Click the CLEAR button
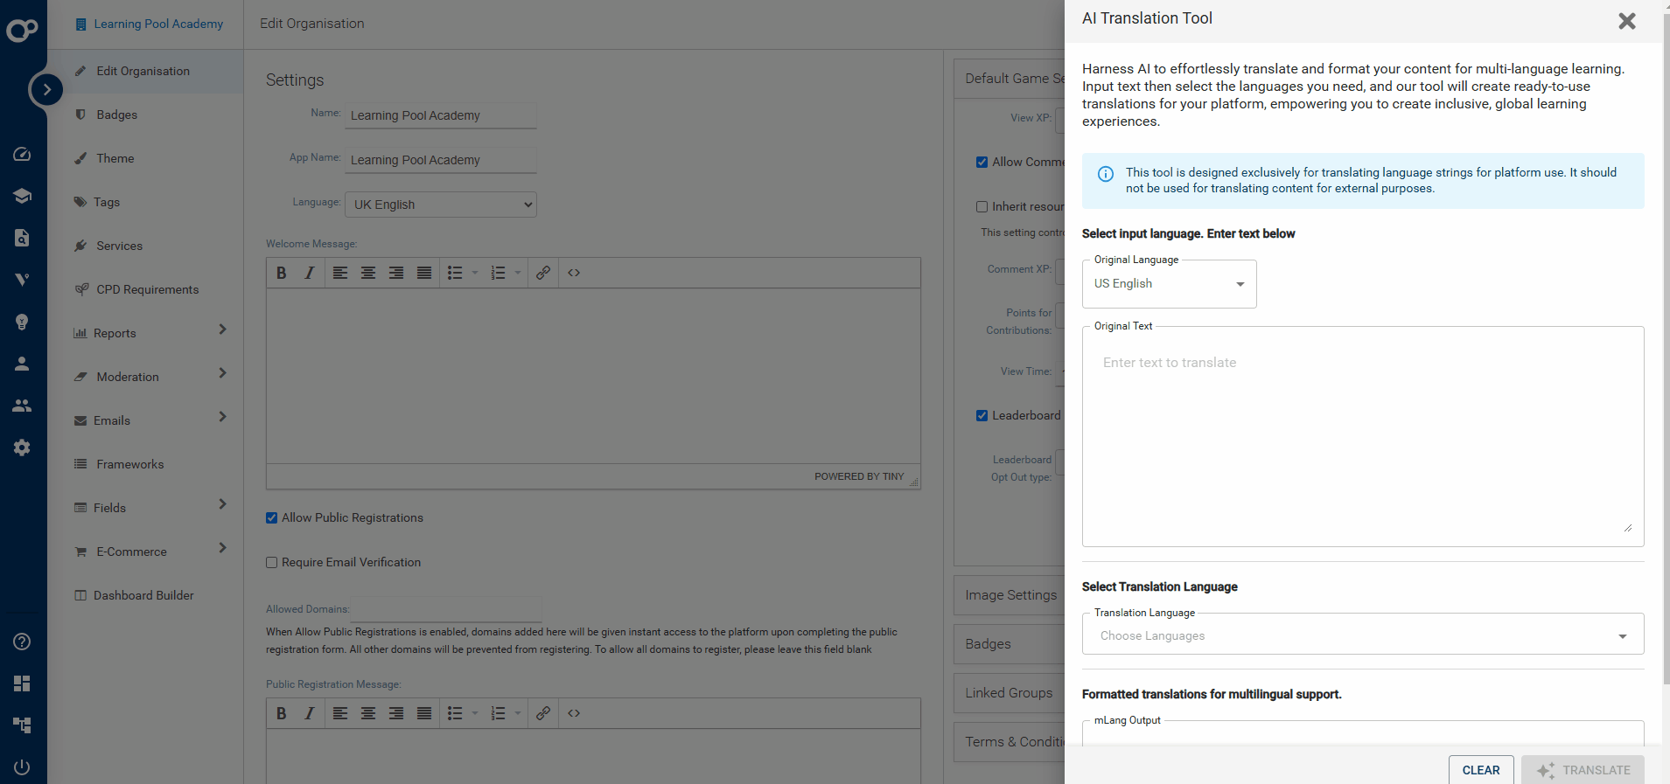 [x=1480, y=770]
